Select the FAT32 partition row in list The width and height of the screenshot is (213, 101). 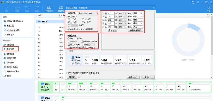[x=51, y=27]
